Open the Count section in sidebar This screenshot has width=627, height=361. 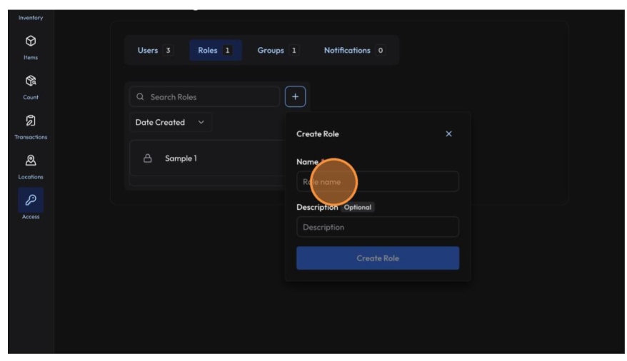(31, 87)
